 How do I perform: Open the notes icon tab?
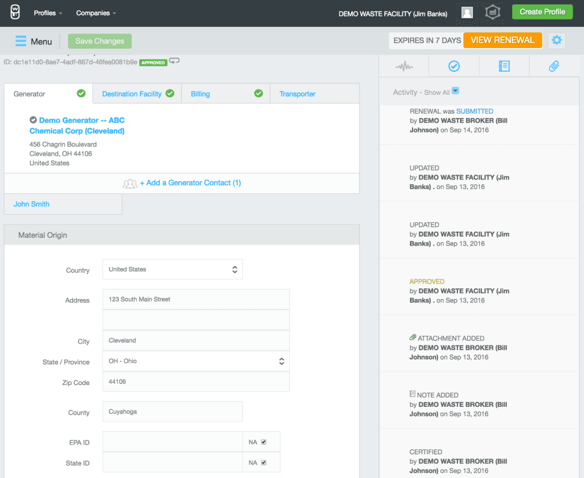(504, 66)
